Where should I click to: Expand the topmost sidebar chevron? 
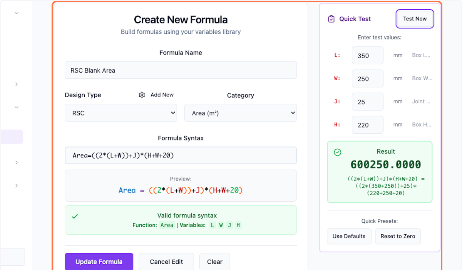click(16, 13)
